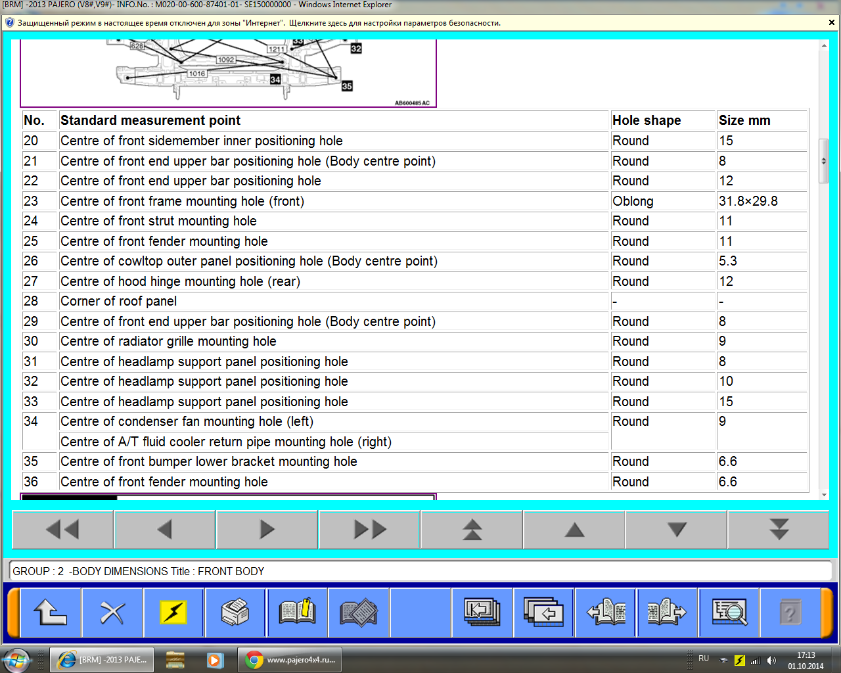Click the yellow lightning bolt icon
The height and width of the screenshot is (673, 841).
[173, 613]
